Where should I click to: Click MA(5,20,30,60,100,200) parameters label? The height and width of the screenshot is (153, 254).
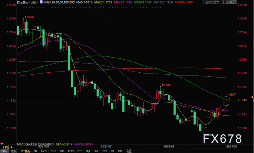[59, 2]
